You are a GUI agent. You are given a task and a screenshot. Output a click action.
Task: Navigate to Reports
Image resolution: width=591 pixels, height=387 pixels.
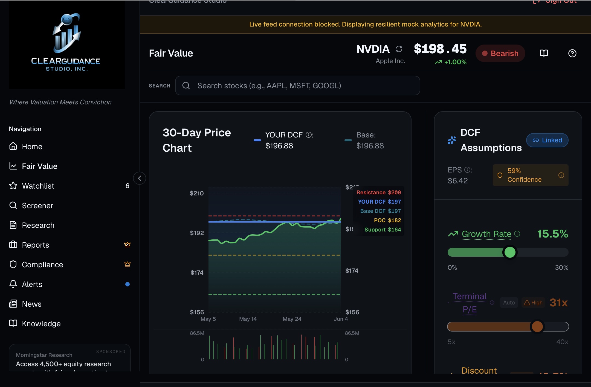pos(70,245)
